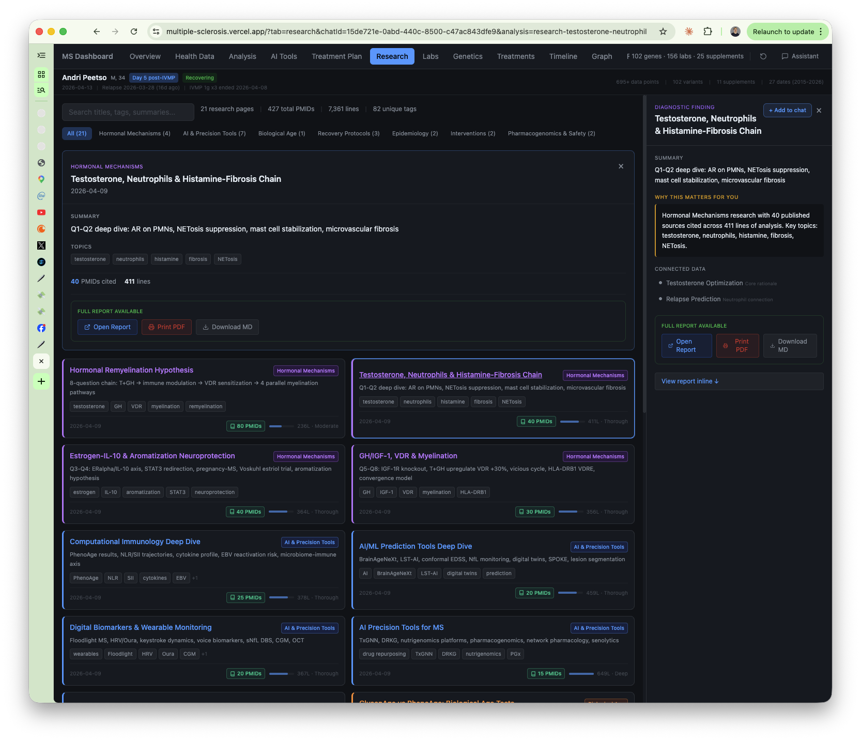Open Report for the diagnostic finding
Viewport: 861px width, 741px height.
pyautogui.click(x=686, y=345)
